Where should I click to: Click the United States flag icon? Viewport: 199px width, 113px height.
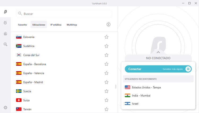pyautogui.click(x=127, y=87)
